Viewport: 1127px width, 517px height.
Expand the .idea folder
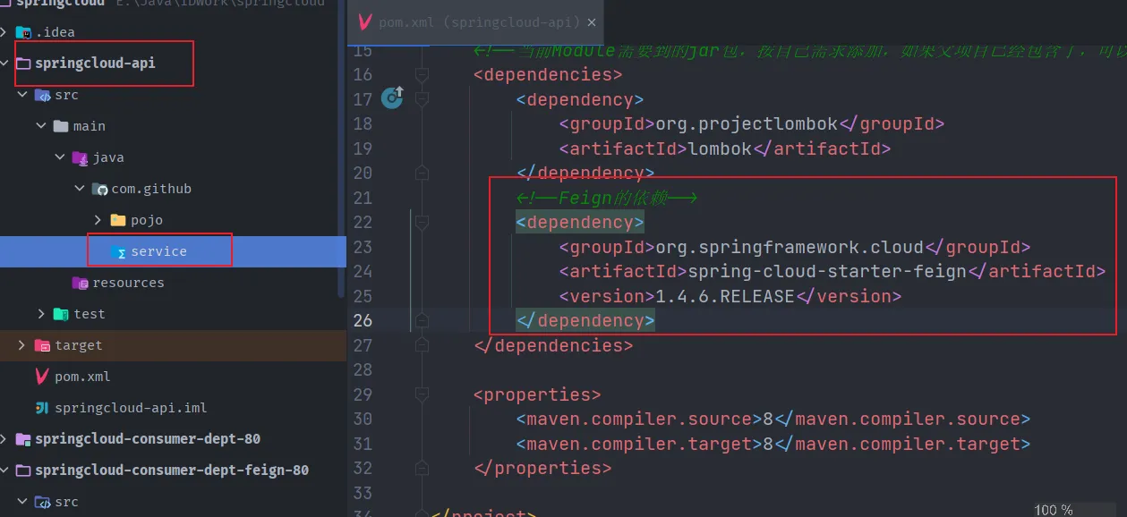tap(5, 32)
